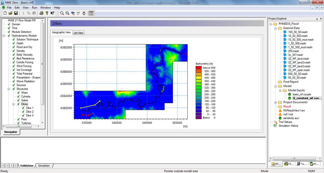Open the File menu
Image resolution: width=324 pixels, height=173 pixels.
point(9,8)
